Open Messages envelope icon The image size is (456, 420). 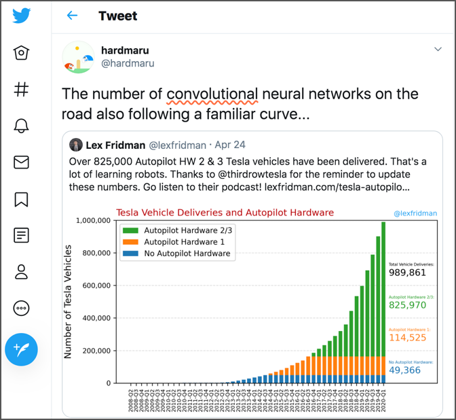coord(21,162)
